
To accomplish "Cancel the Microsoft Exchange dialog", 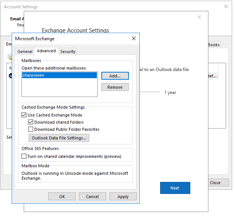I will [x=92, y=197].
